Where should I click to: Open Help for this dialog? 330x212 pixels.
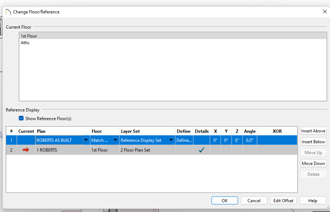click(x=313, y=201)
